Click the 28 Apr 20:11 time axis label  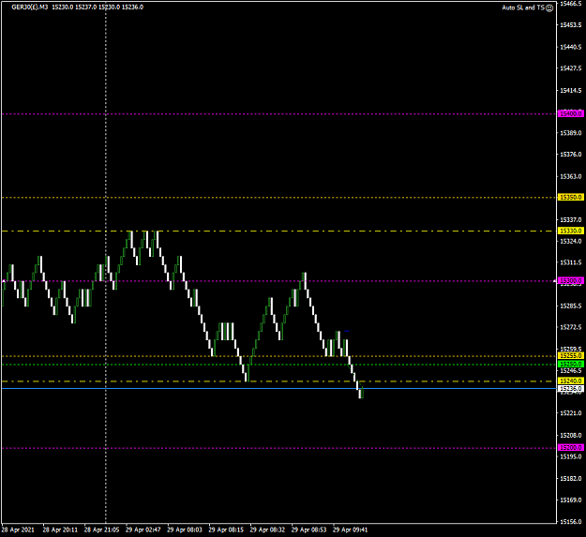click(60, 530)
